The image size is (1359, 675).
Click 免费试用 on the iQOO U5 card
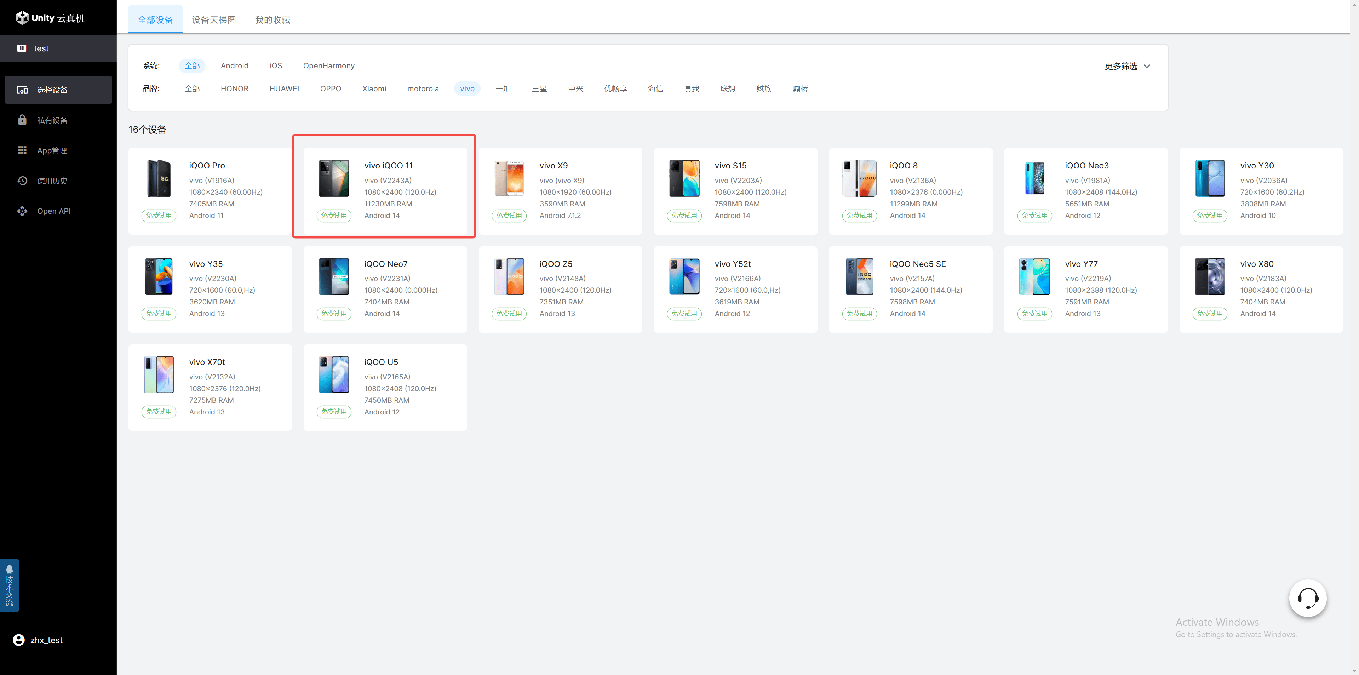point(333,412)
